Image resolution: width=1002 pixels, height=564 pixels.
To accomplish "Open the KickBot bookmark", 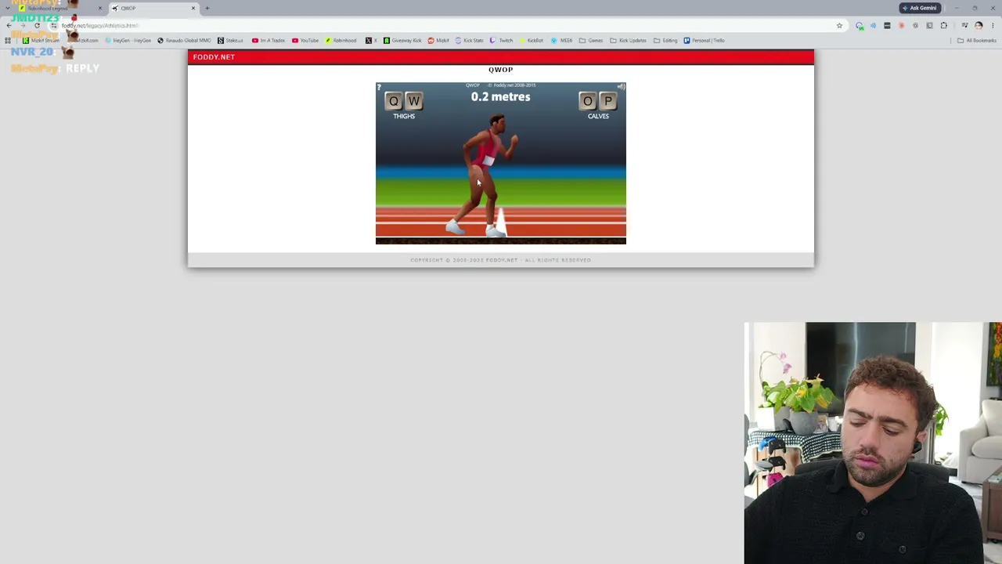I will [x=531, y=41].
